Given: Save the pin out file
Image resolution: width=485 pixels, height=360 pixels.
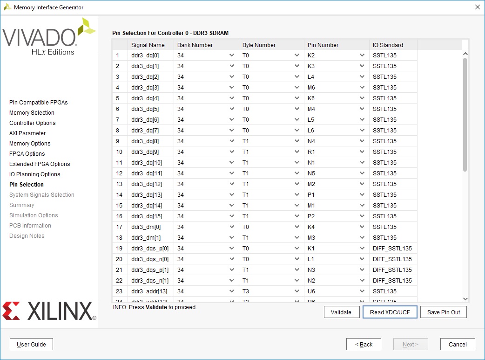Looking at the screenshot, I should pyautogui.click(x=443, y=312).
